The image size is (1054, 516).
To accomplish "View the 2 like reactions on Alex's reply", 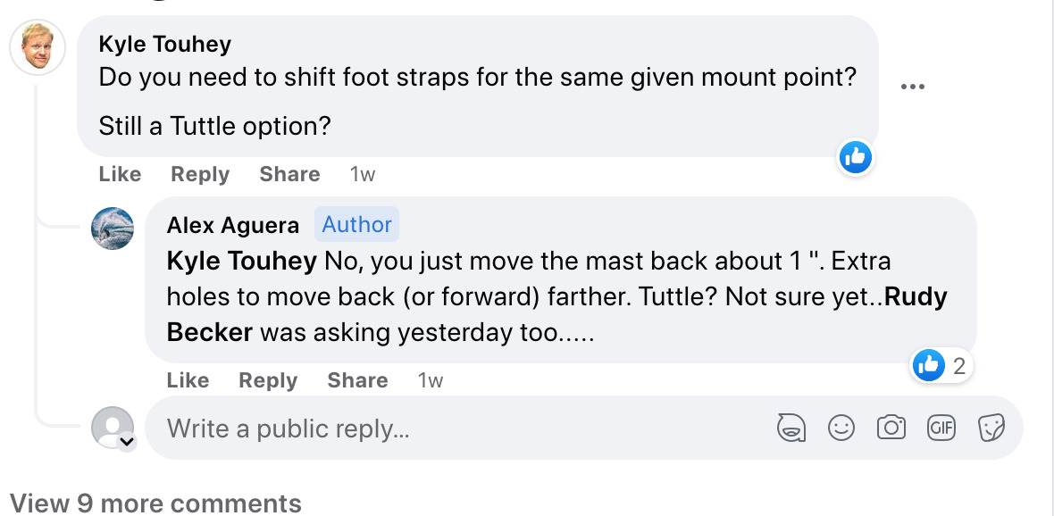I will (x=941, y=365).
